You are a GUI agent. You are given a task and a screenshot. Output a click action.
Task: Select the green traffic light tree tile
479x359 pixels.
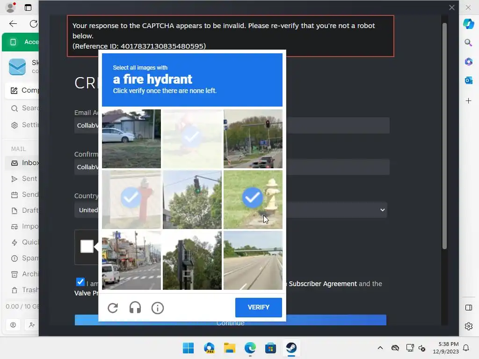(192, 199)
